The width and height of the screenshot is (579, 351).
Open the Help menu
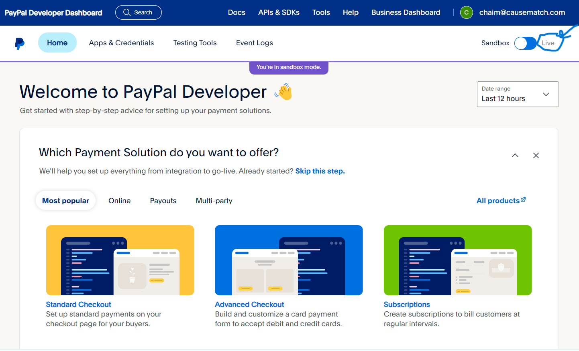point(351,12)
